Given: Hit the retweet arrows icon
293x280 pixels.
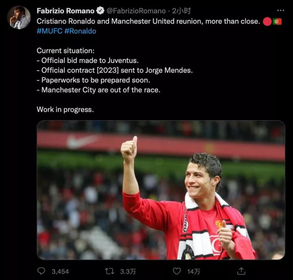Looking at the screenshot, I should 109,271.
